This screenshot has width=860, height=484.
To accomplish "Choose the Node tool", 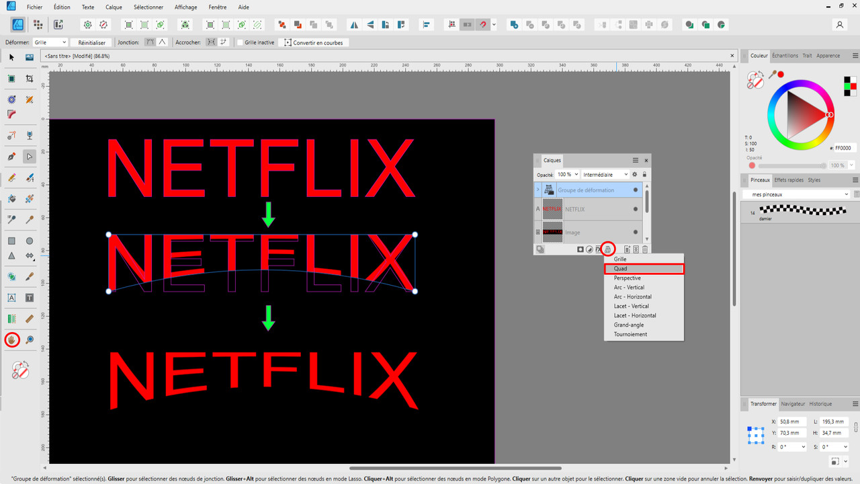I will pyautogui.click(x=30, y=157).
